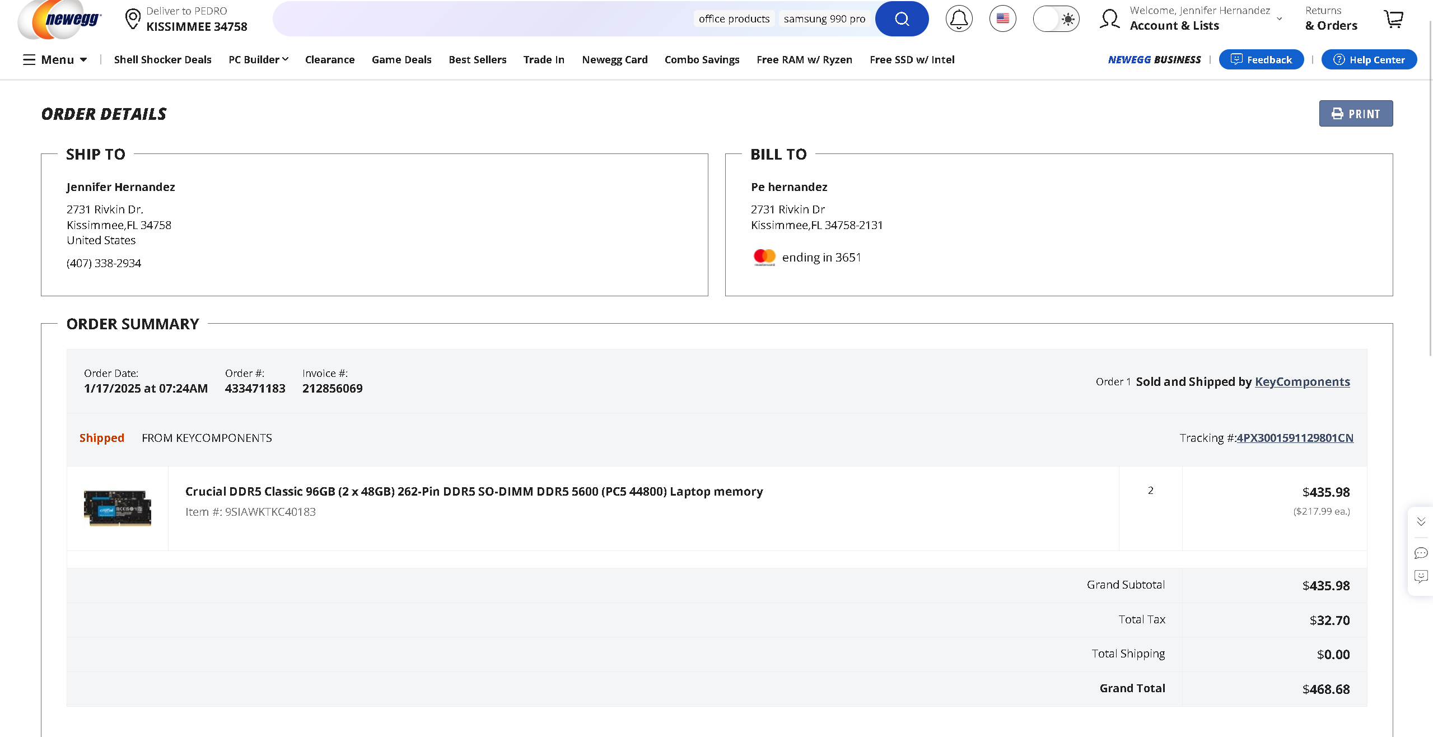Click the order date 1/17/2025 at 07:24AM

146,389
